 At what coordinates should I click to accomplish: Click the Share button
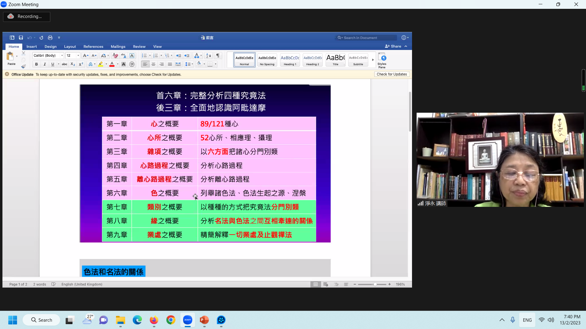393,46
